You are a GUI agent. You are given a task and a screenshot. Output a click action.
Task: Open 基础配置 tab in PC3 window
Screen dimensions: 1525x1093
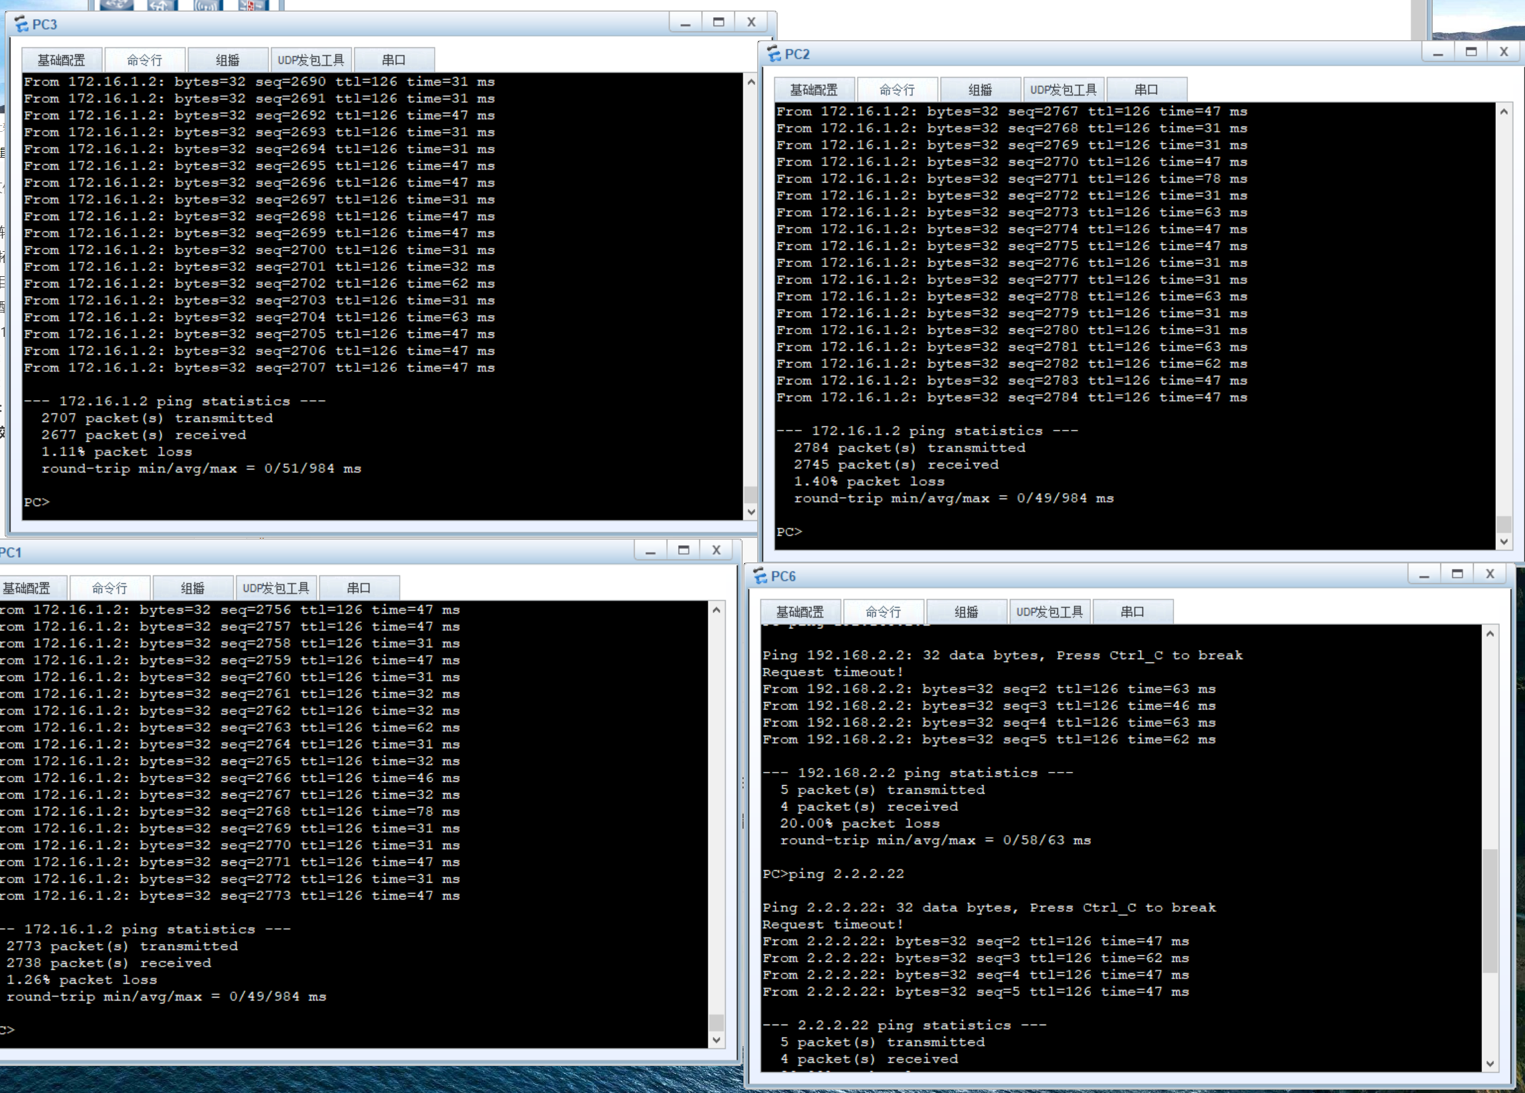tap(61, 61)
